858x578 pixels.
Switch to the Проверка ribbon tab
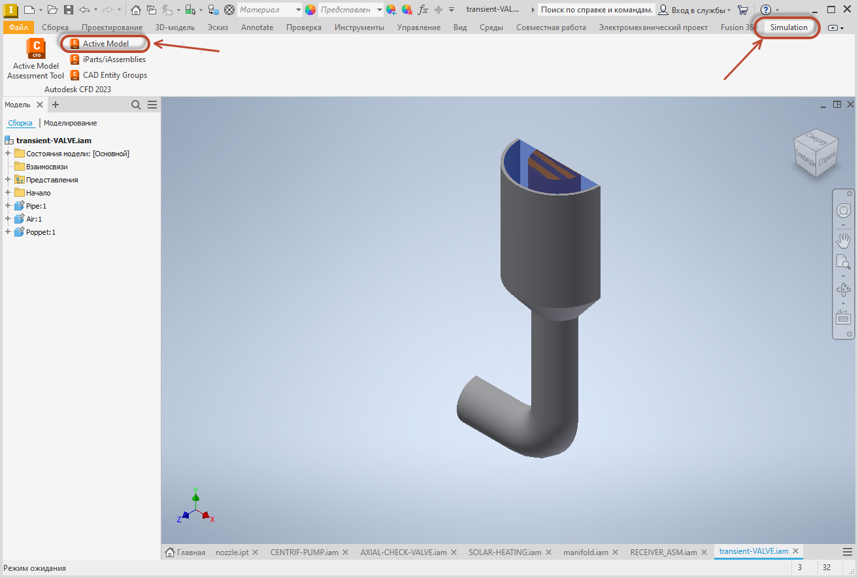304,27
